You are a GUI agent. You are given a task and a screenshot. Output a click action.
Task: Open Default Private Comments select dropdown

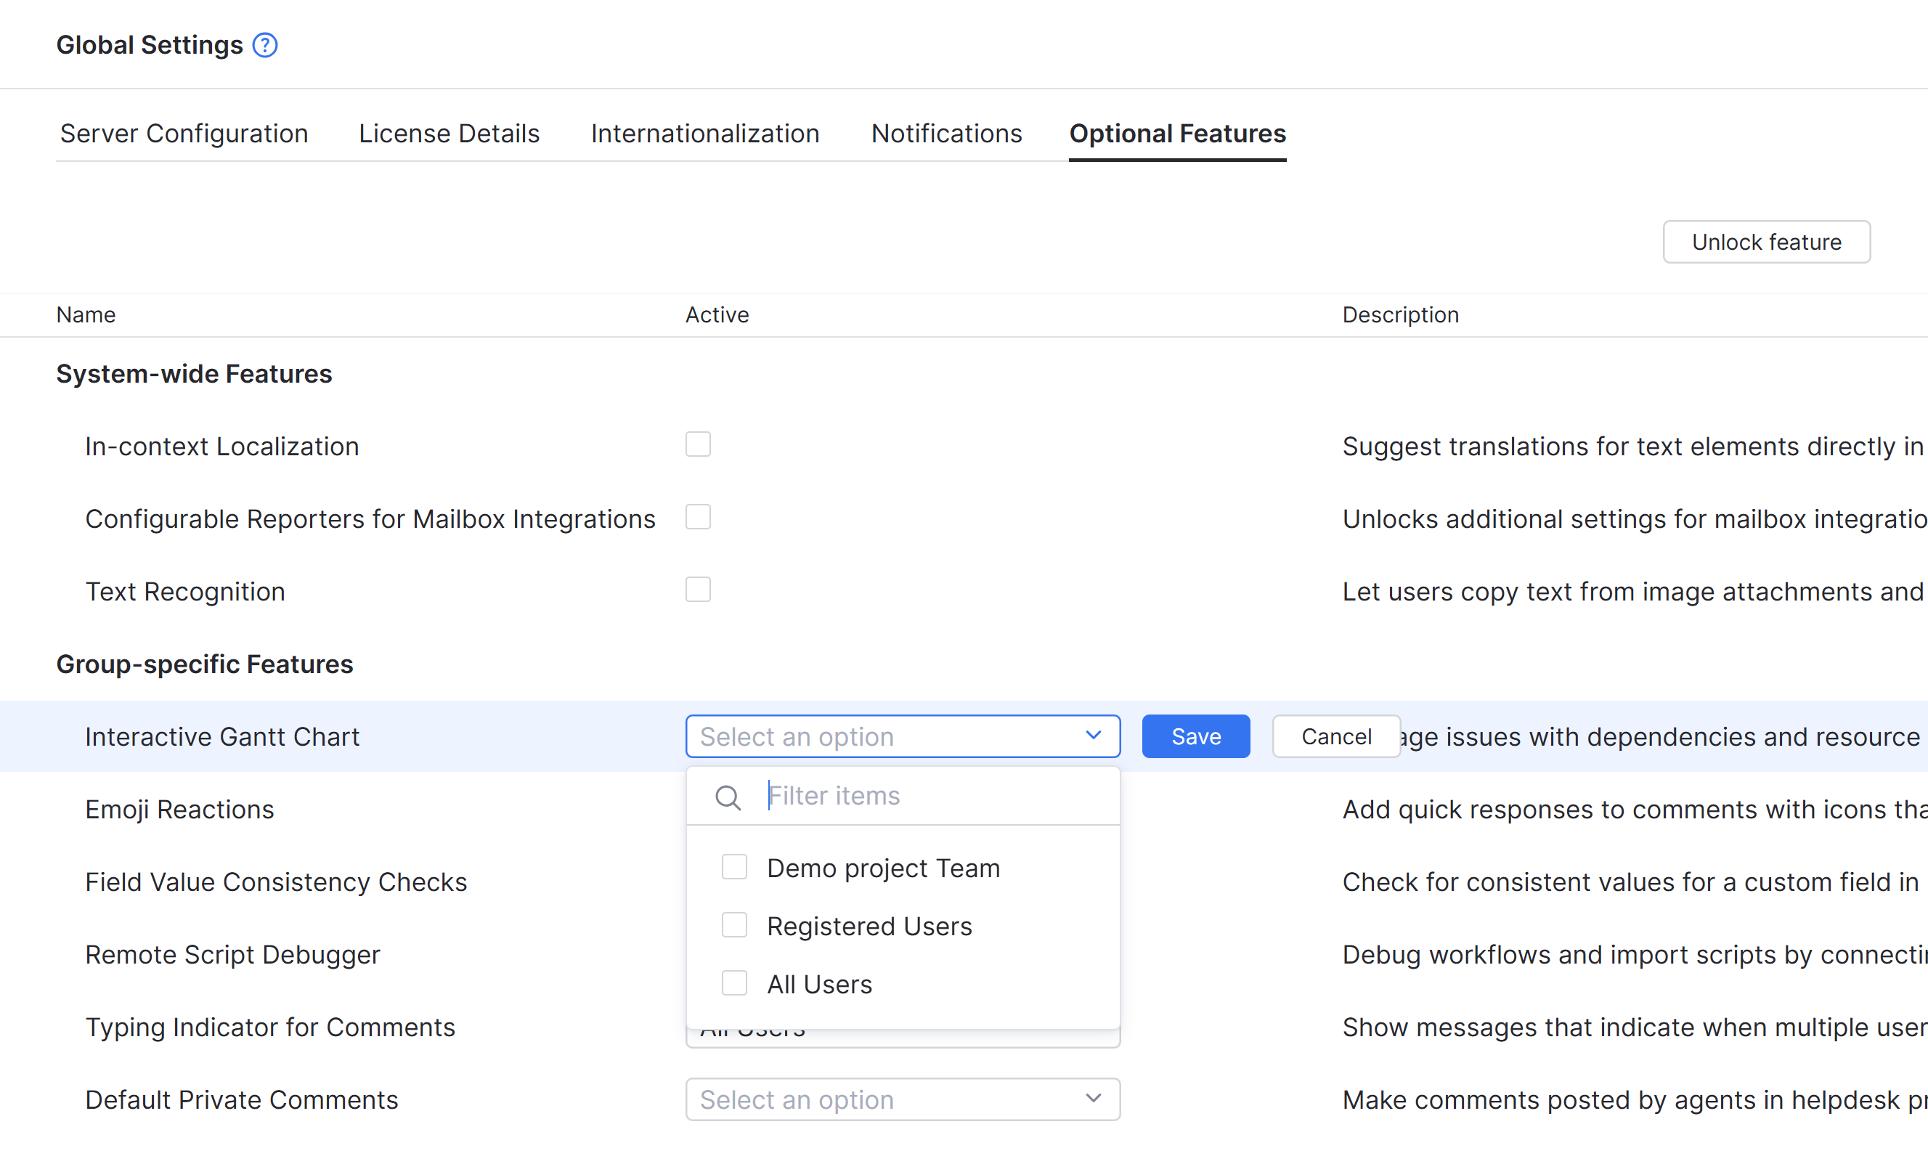880,1099
